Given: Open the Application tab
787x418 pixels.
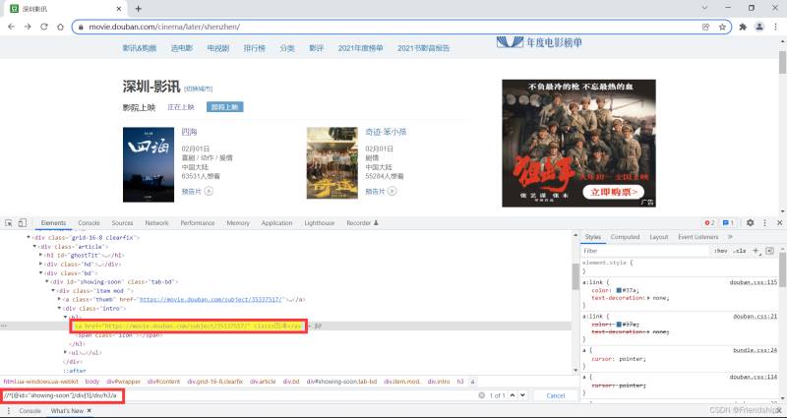Looking at the screenshot, I should point(276,223).
